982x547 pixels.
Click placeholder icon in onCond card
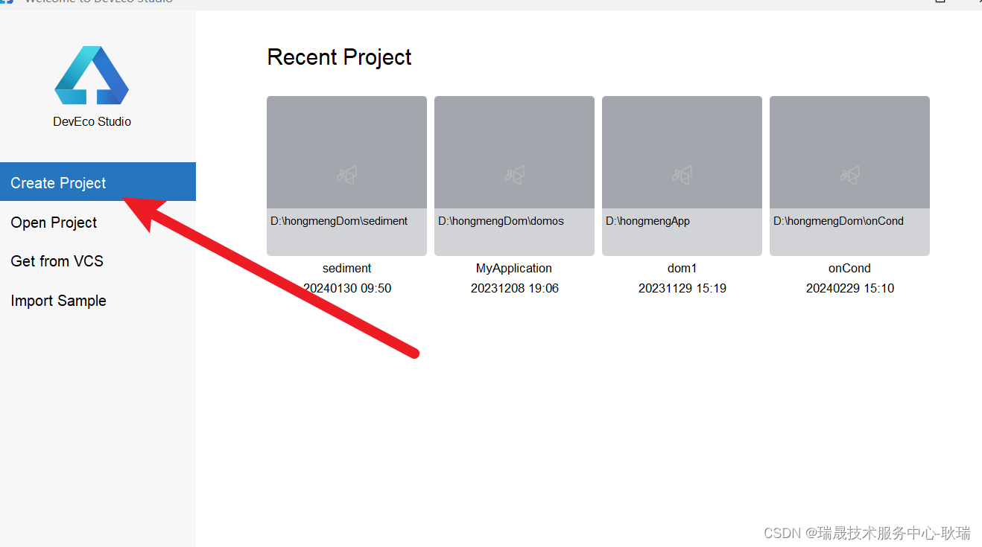pos(849,175)
